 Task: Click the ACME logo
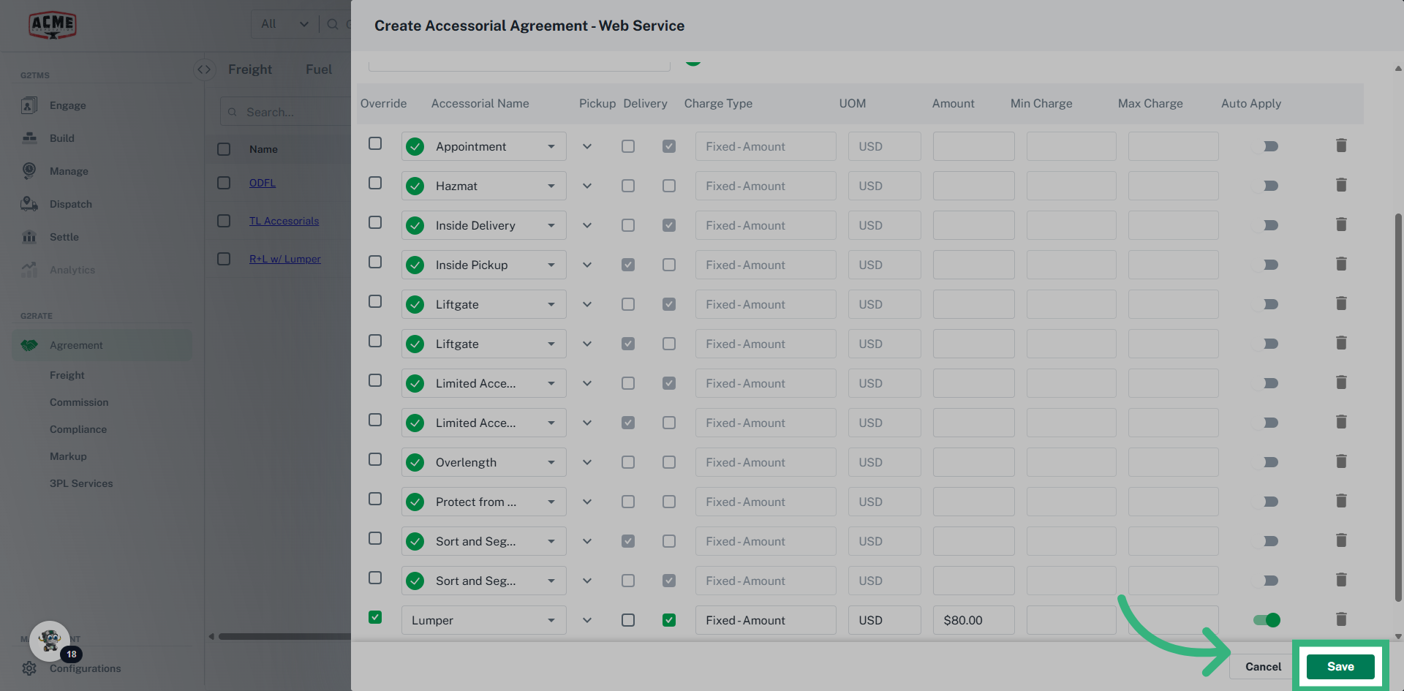coord(53,25)
